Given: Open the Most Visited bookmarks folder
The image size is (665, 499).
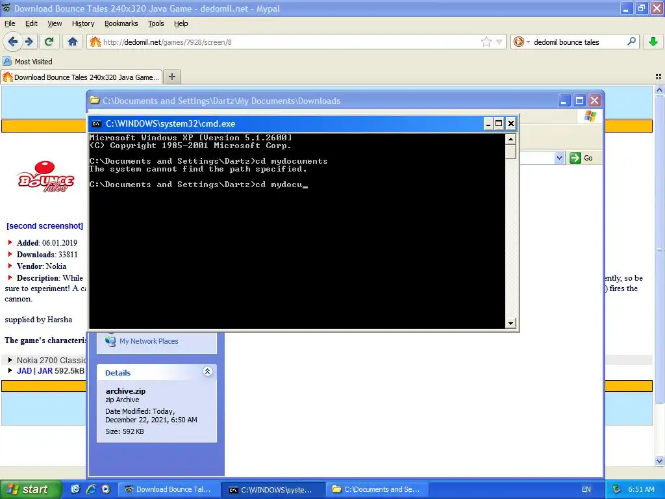Looking at the screenshot, I should pyautogui.click(x=27, y=62).
